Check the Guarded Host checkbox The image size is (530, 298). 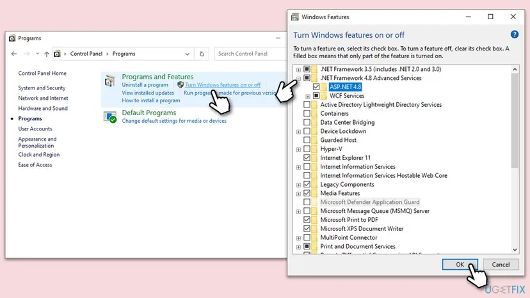307,140
